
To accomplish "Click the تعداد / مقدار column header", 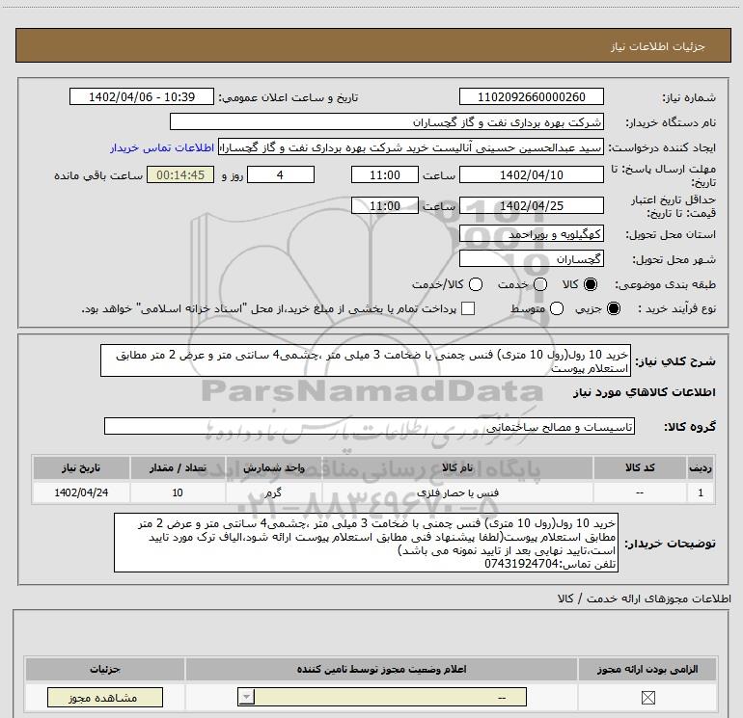I will point(178,467).
